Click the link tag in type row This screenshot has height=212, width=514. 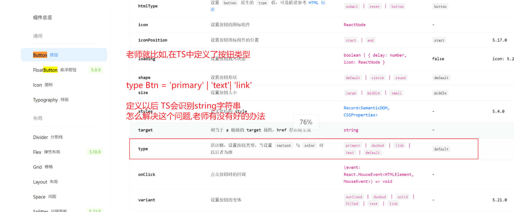(400, 145)
